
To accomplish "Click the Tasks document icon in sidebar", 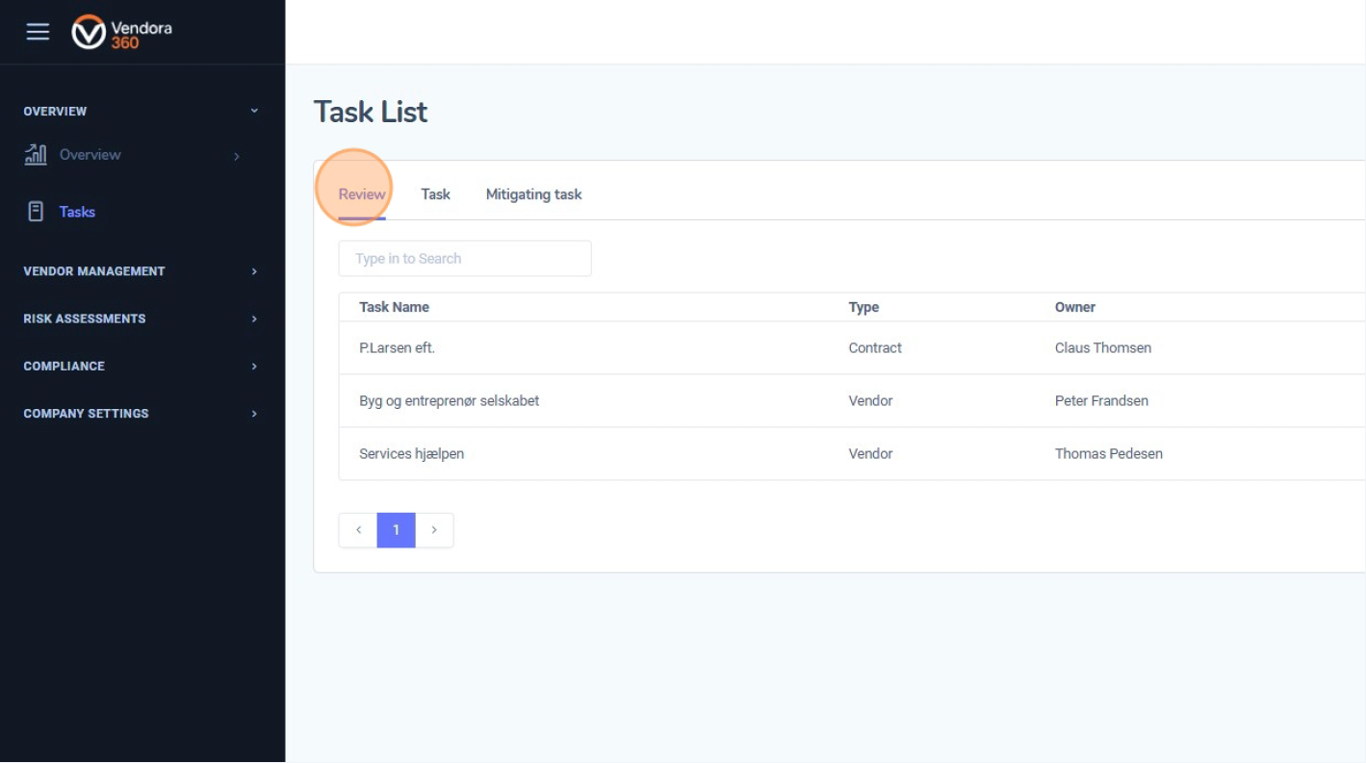I will (x=36, y=211).
